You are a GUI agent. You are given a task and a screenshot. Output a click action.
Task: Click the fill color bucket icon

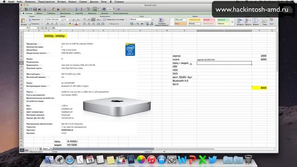(x=70, y=24)
